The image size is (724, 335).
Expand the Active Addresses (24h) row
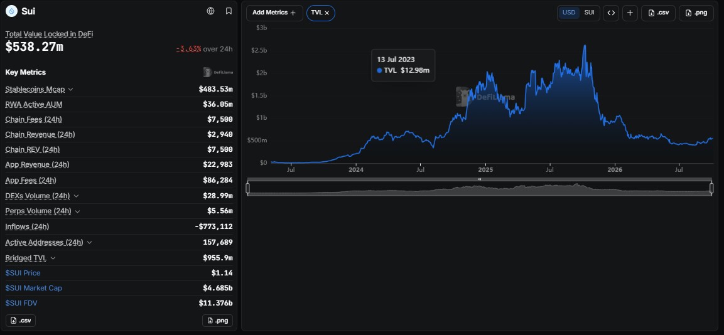tap(89, 243)
